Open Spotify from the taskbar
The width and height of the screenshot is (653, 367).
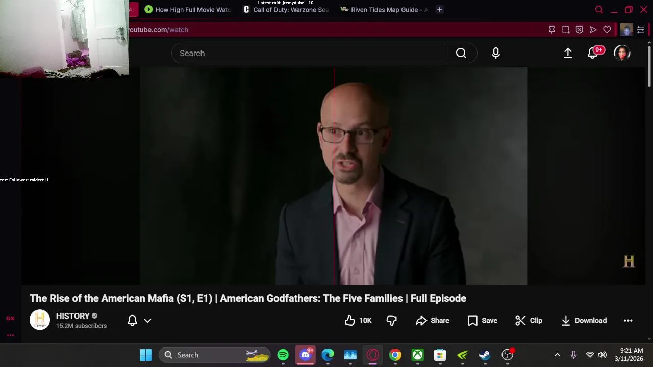283,355
